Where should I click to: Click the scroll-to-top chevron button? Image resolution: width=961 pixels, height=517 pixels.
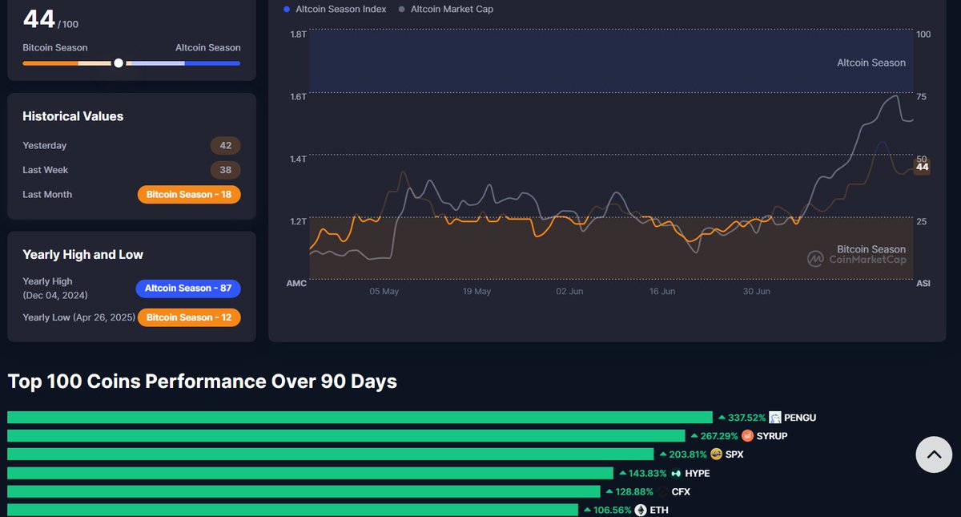click(x=934, y=454)
